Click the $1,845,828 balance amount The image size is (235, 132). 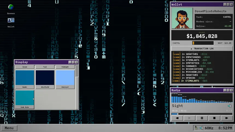202,36
